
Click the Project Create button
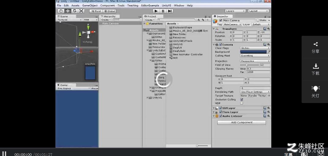(149, 20)
